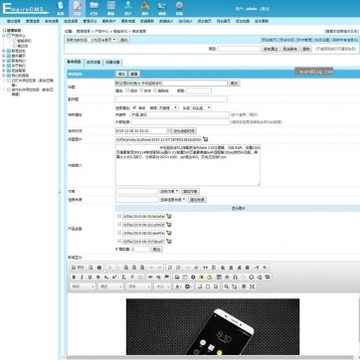This screenshot has height=360, width=360.
Task: Open 管理评论 in the submenu bar
Action: [90, 21]
